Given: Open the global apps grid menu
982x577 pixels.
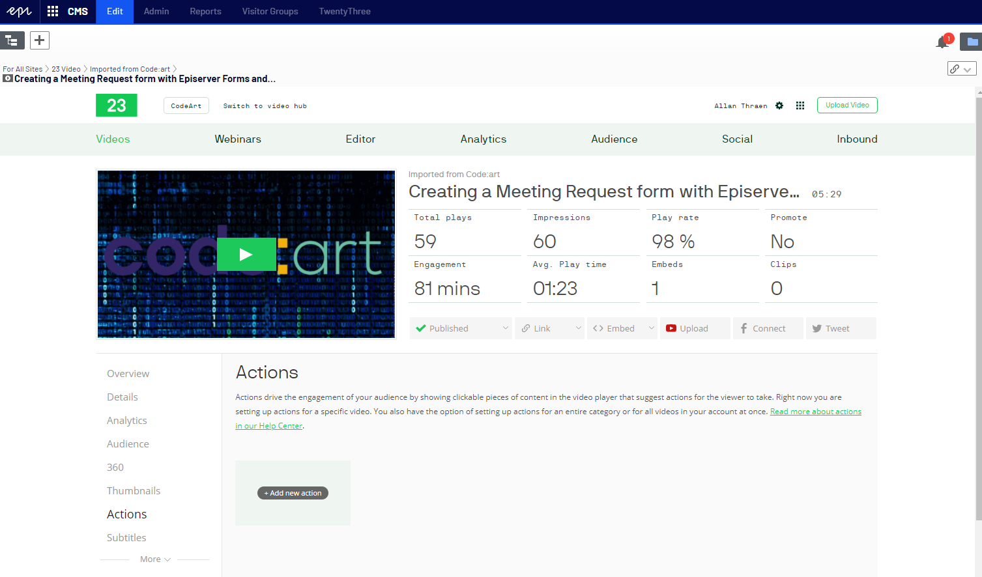Looking at the screenshot, I should pos(53,12).
